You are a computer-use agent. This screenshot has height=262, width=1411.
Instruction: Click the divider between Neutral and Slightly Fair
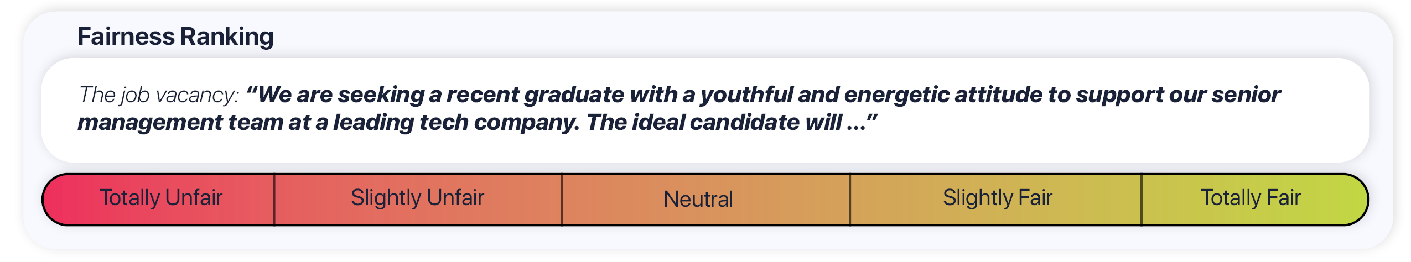pyautogui.click(x=849, y=200)
